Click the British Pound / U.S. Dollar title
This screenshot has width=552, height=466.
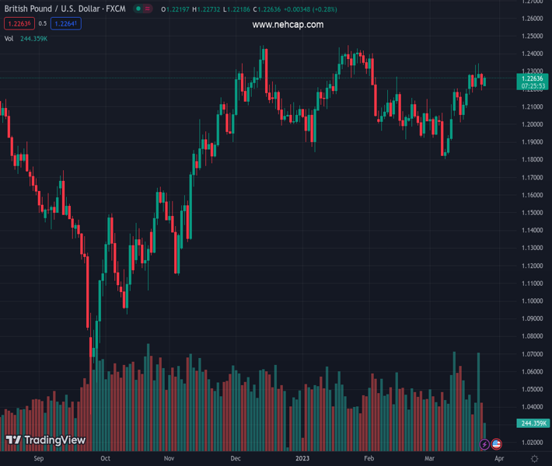(65, 9)
